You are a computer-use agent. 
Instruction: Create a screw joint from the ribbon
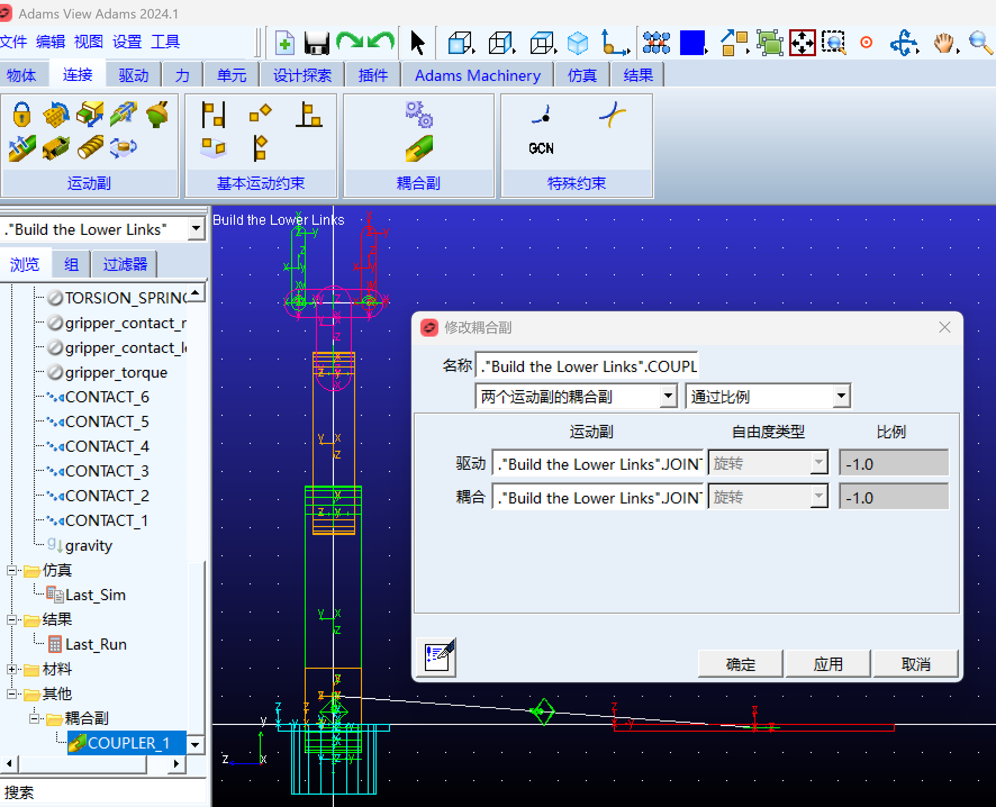click(90, 148)
